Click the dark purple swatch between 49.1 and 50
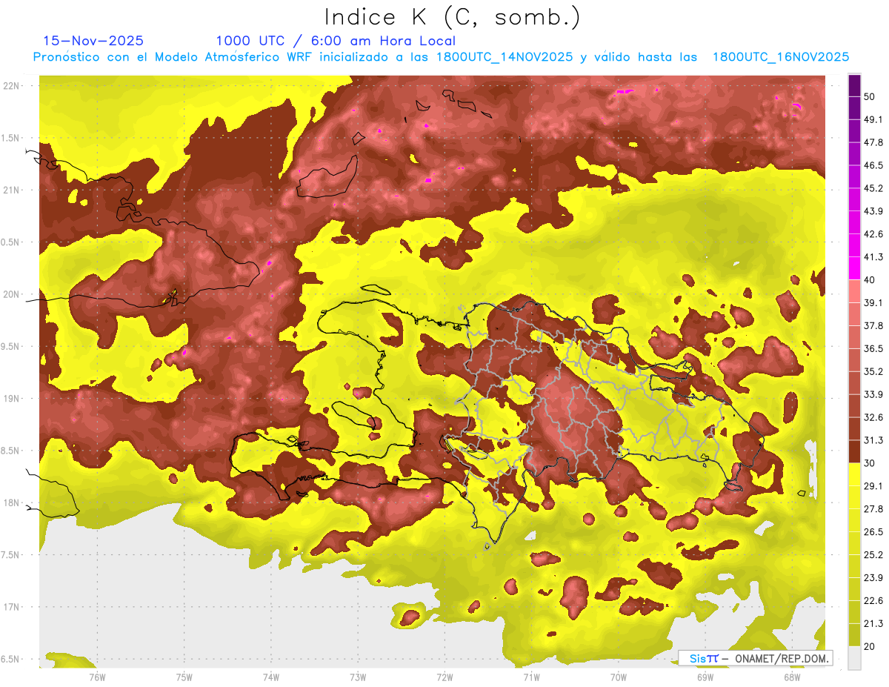889x687 pixels. [x=854, y=108]
